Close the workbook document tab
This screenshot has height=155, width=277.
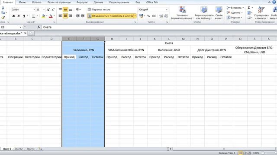pyautogui.click(x=25, y=33)
